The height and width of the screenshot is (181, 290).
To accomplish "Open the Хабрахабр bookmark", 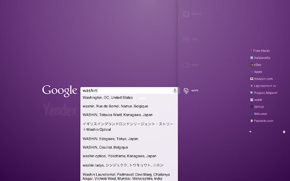I will point(260,58).
